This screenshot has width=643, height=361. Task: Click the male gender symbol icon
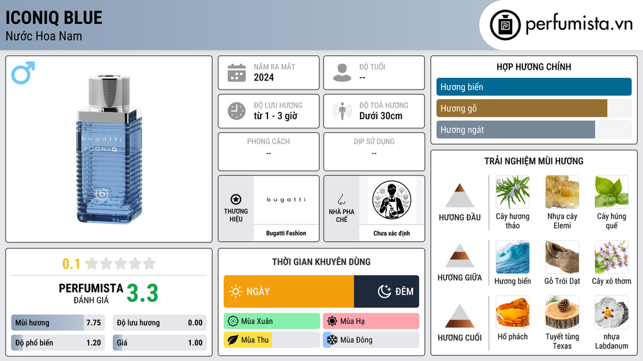(x=23, y=73)
